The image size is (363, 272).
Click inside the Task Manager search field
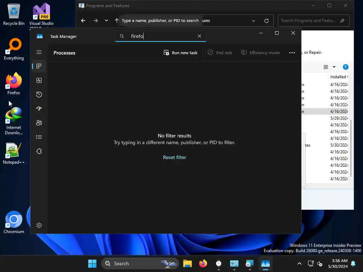(161, 36)
